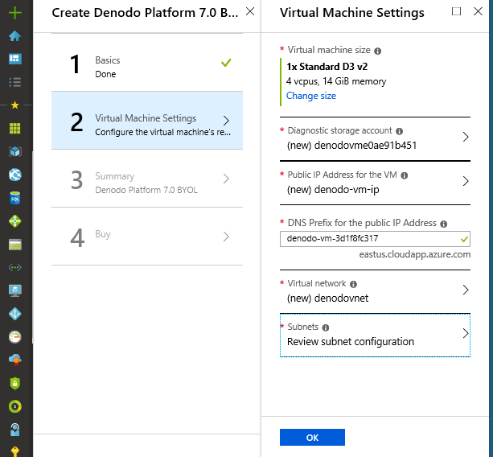493x457 pixels.
Task: Open the Home icon in the sidebar
Action: pyautogui.click(x=14, y=36)
